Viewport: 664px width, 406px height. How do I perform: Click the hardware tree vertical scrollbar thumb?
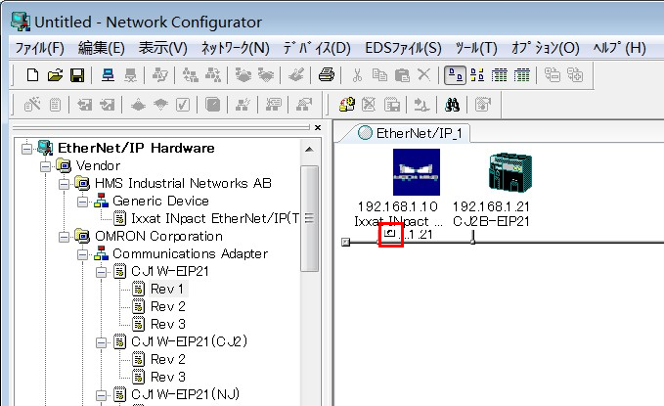[x=310, y=218]
